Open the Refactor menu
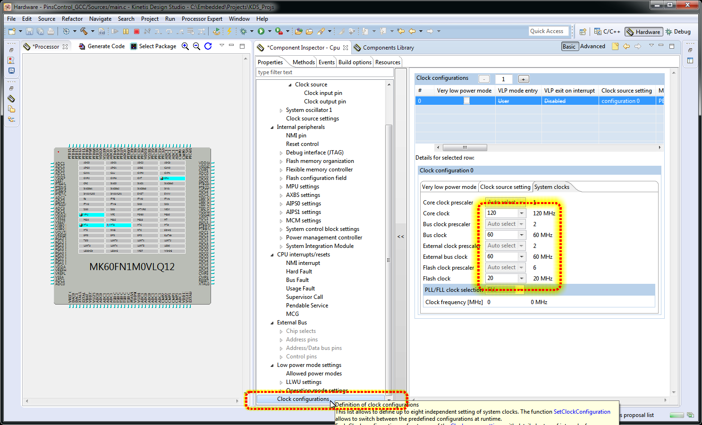This screenshot has height=425, width=702. (72, 19)
